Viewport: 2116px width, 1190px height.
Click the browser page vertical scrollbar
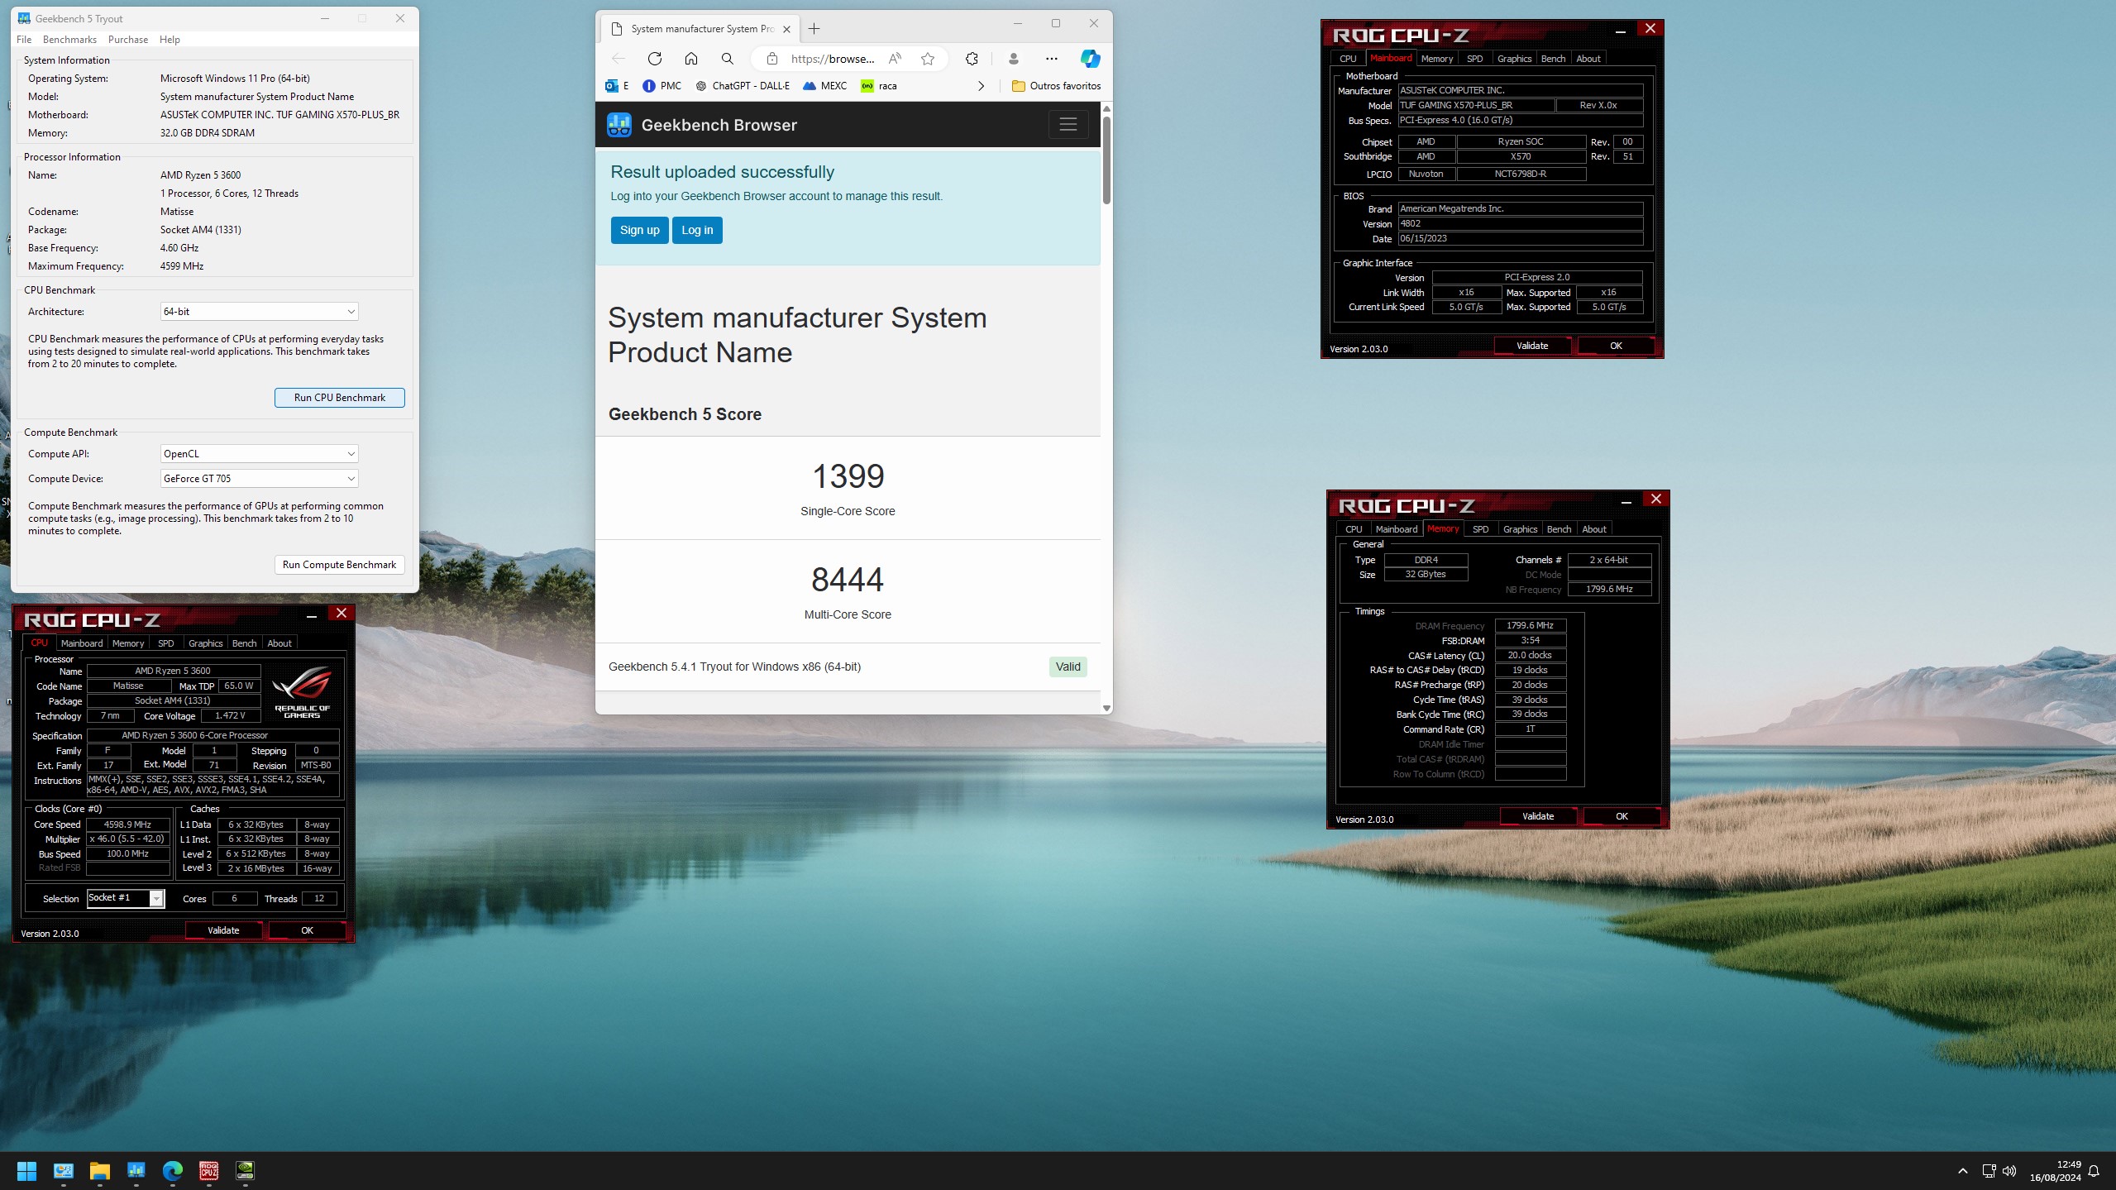pyautogui.click(x=1106, y=160)
